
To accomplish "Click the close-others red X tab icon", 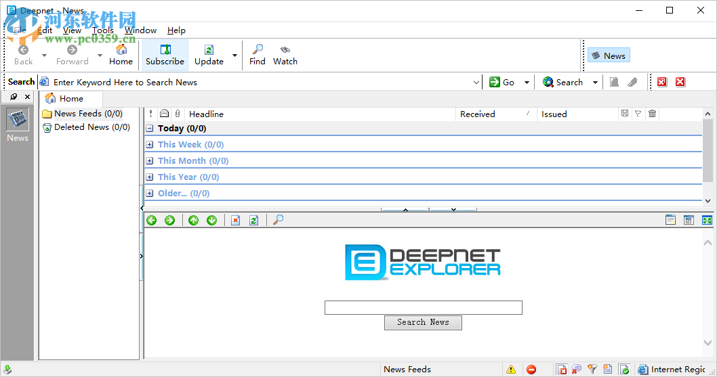I will (x=661, y=82).
